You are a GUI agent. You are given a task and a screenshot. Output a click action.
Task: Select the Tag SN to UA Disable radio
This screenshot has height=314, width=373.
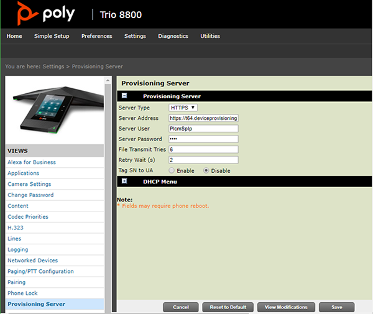[206, 170]
